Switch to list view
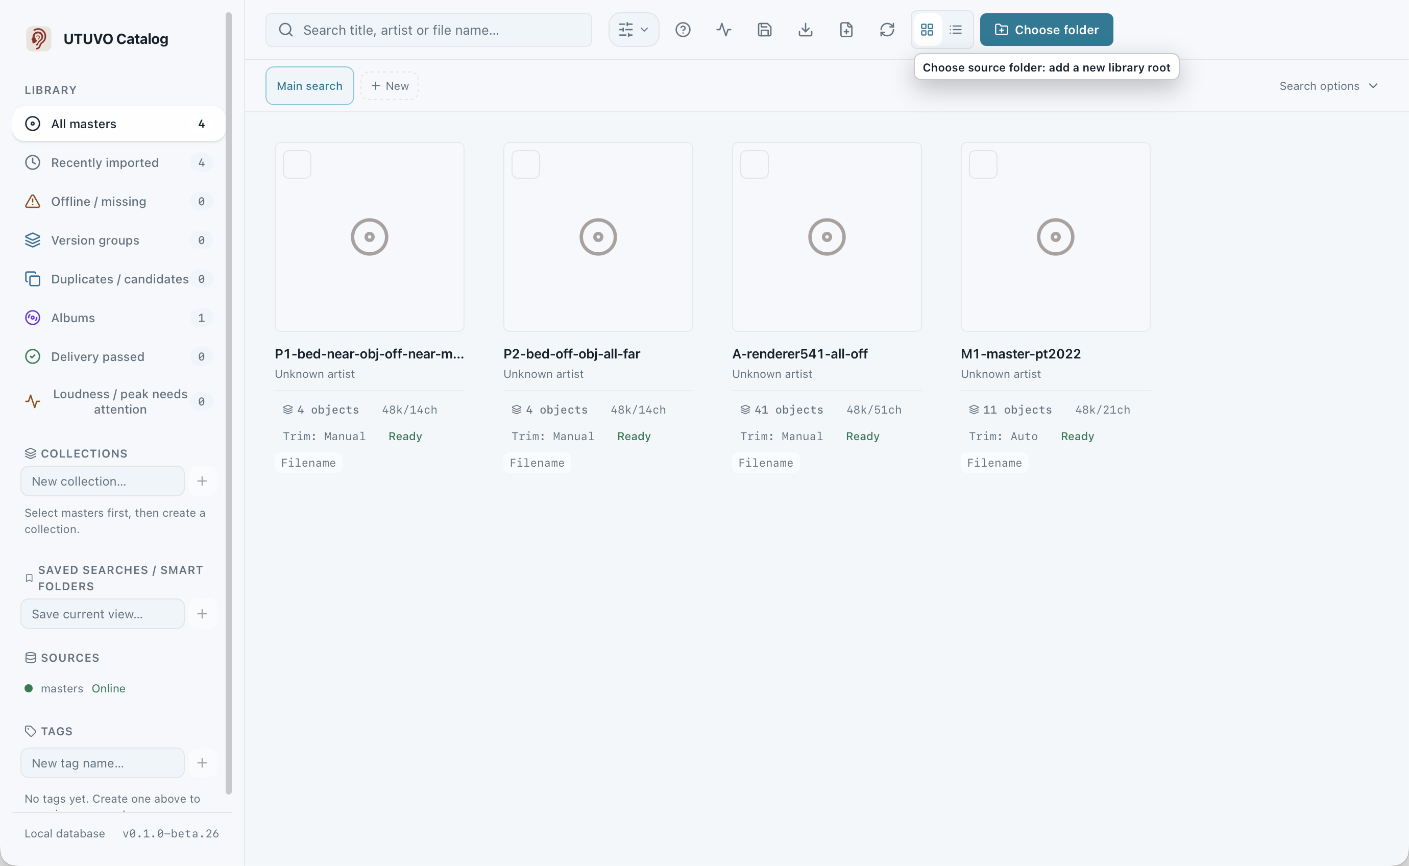 [956, 30]
